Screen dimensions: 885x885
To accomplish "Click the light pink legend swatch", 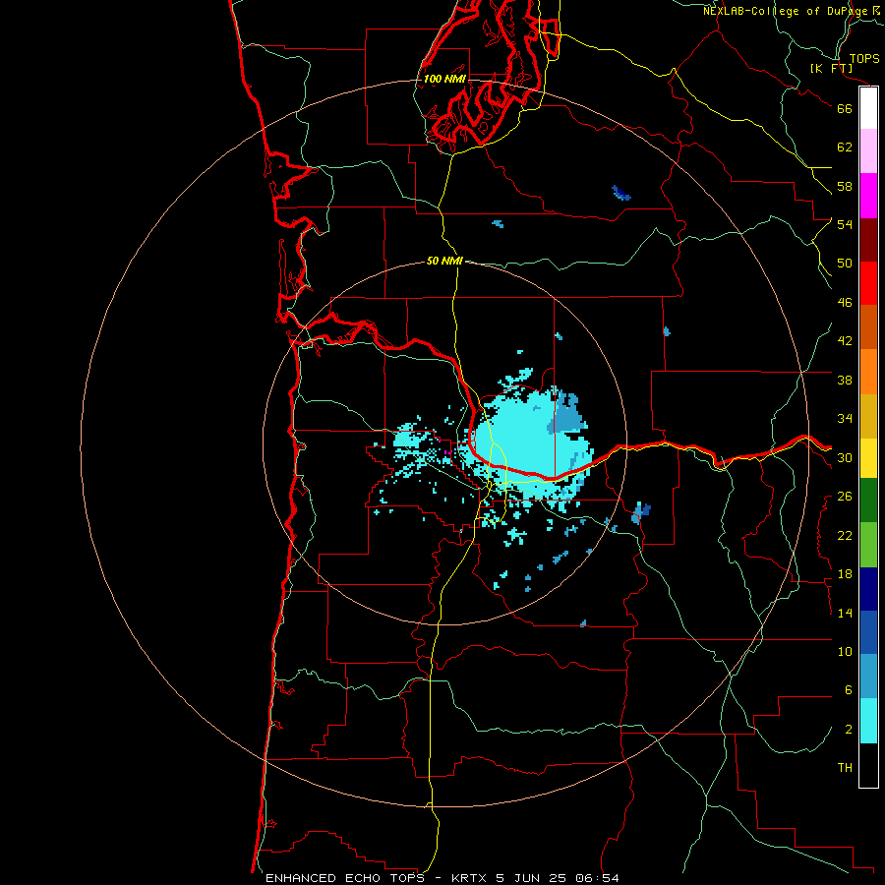I will point(868,151).
